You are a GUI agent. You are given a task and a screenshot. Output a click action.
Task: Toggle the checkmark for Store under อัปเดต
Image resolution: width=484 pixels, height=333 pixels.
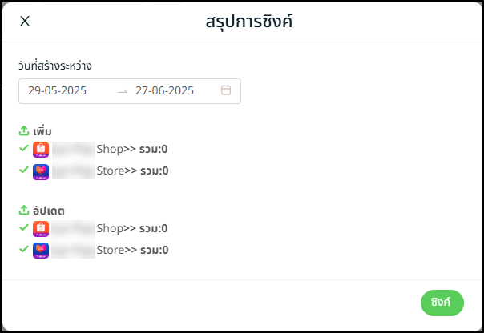24,250
